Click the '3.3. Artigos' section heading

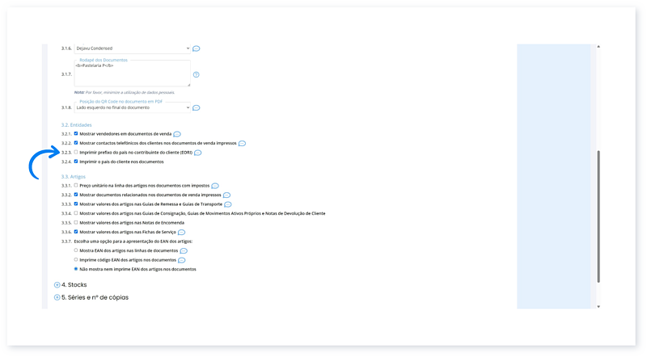click(x=74, y=176)
